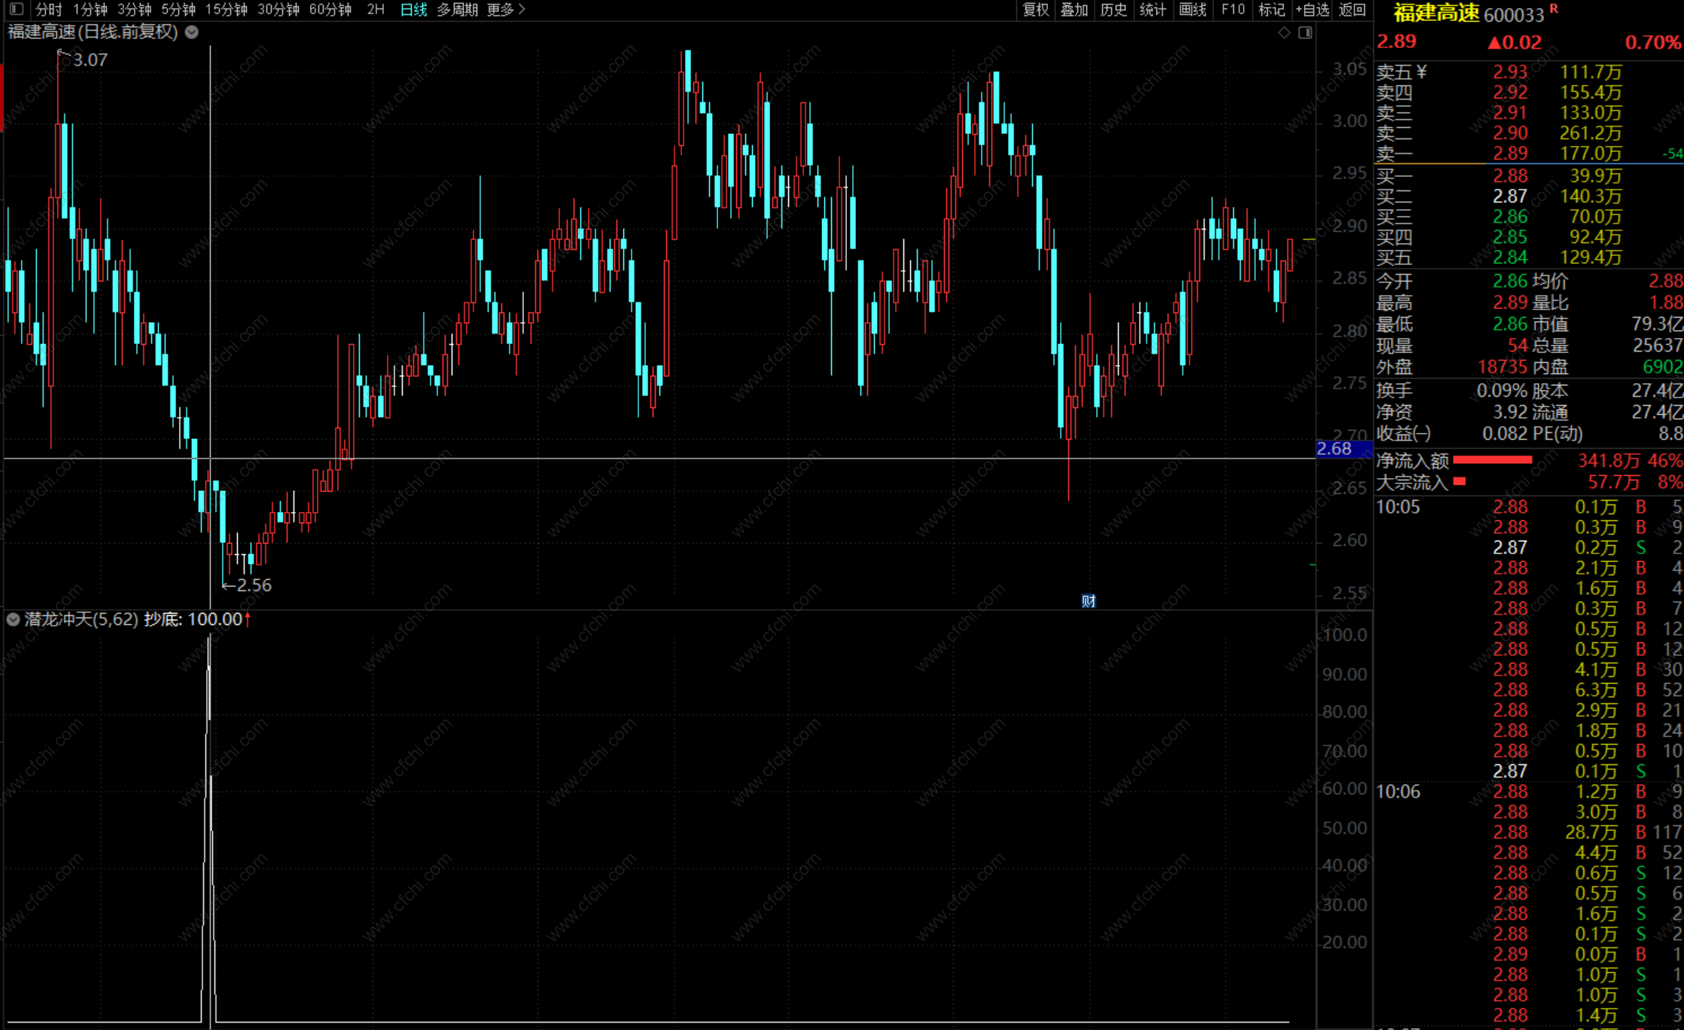Switch to the 分时 tab
The image size is (1684, 1030).
pos(48,10)
